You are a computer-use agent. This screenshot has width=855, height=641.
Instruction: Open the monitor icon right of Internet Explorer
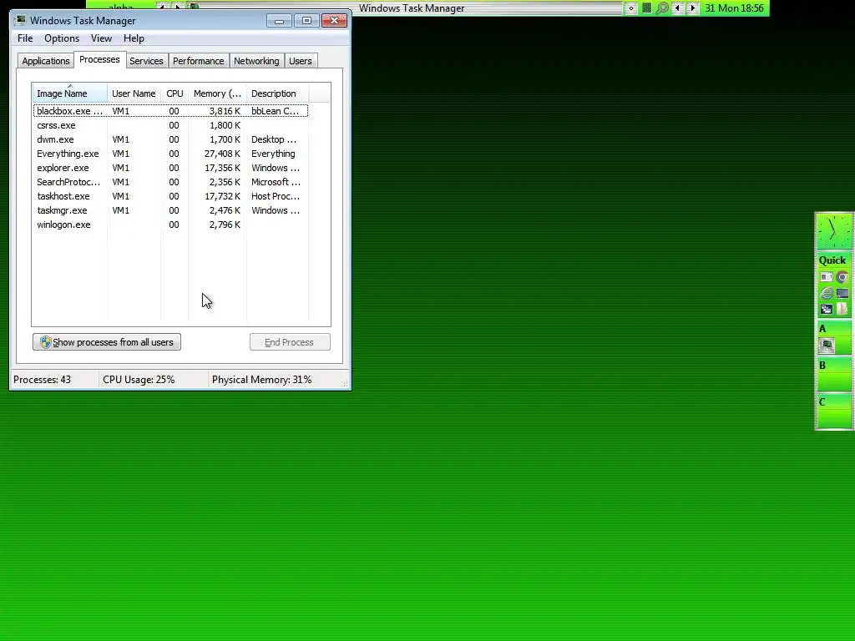(842, 293)
